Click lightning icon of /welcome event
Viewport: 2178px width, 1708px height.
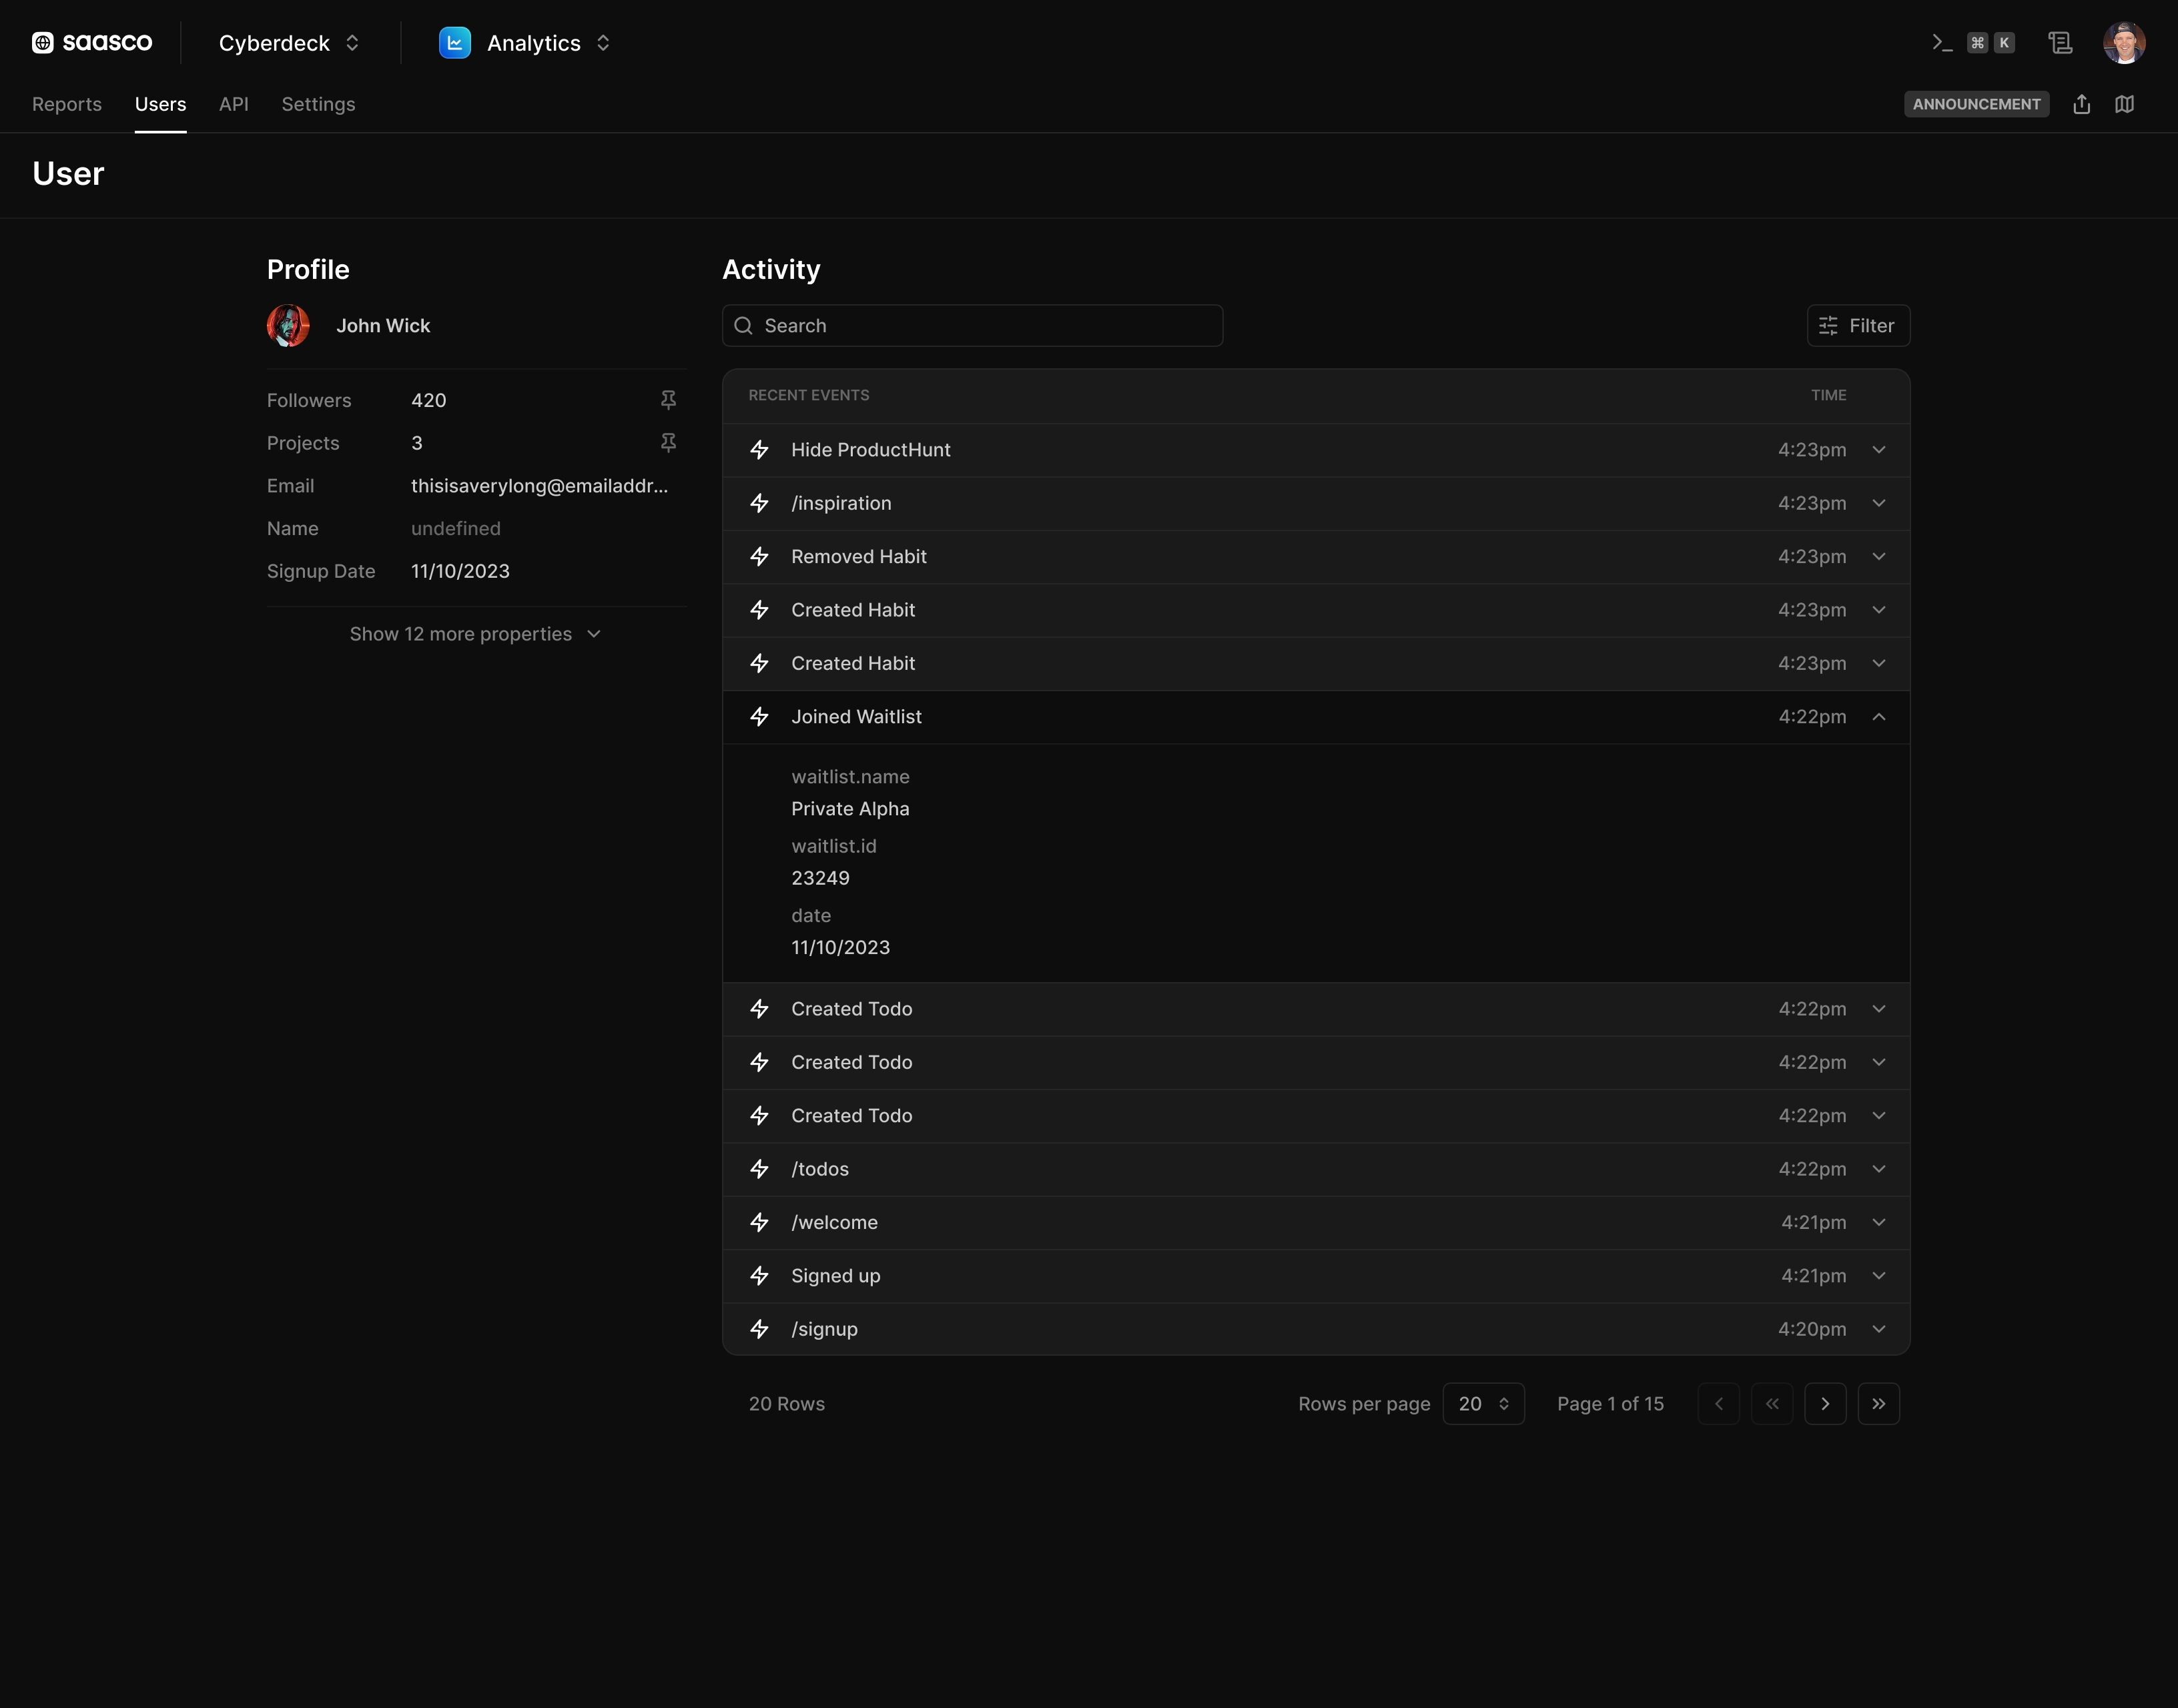[760, 1222]
